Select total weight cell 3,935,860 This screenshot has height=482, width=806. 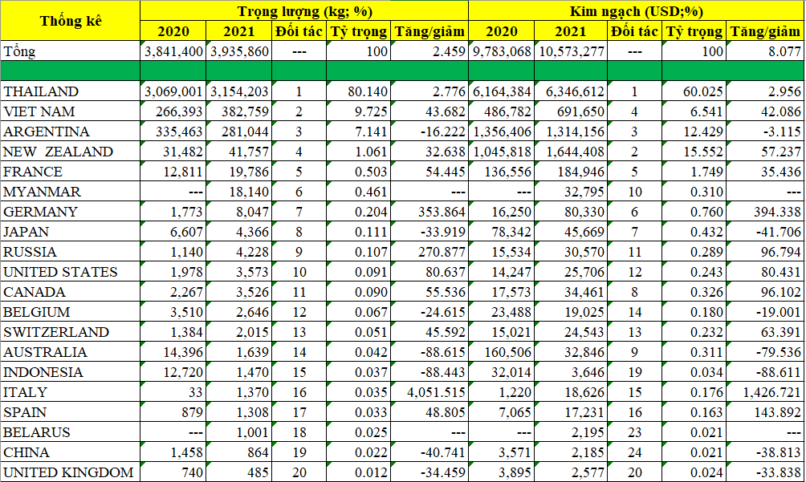point(239,51)
